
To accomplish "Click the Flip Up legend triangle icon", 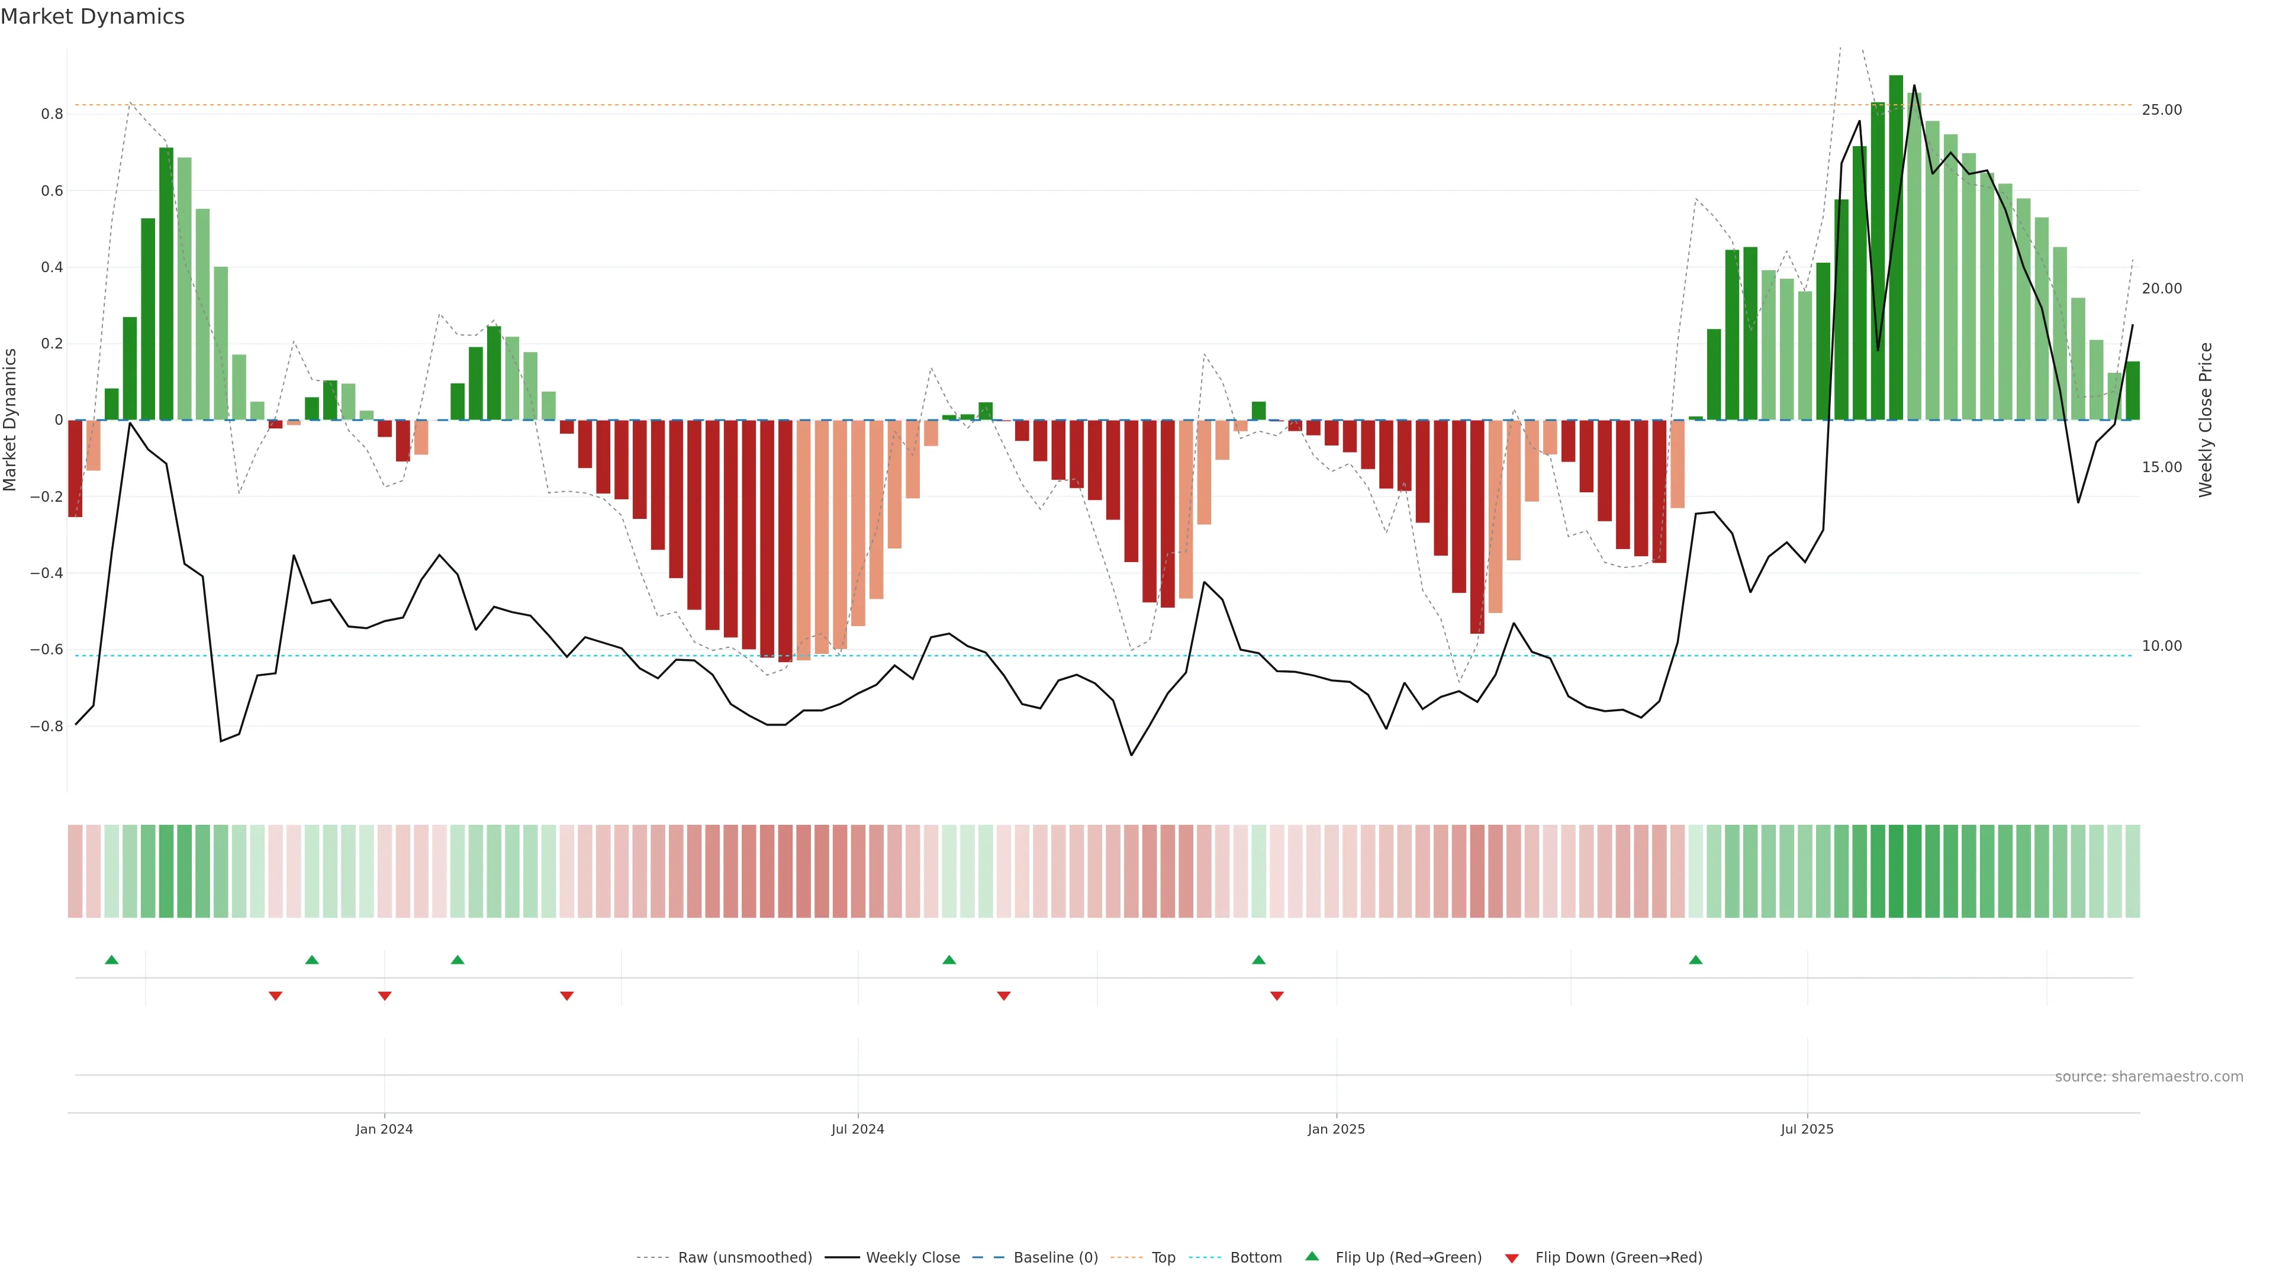I will click(x=1311, y=1256).
